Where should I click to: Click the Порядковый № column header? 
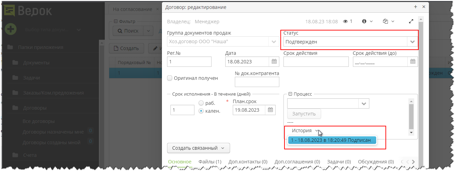(134, 63)
